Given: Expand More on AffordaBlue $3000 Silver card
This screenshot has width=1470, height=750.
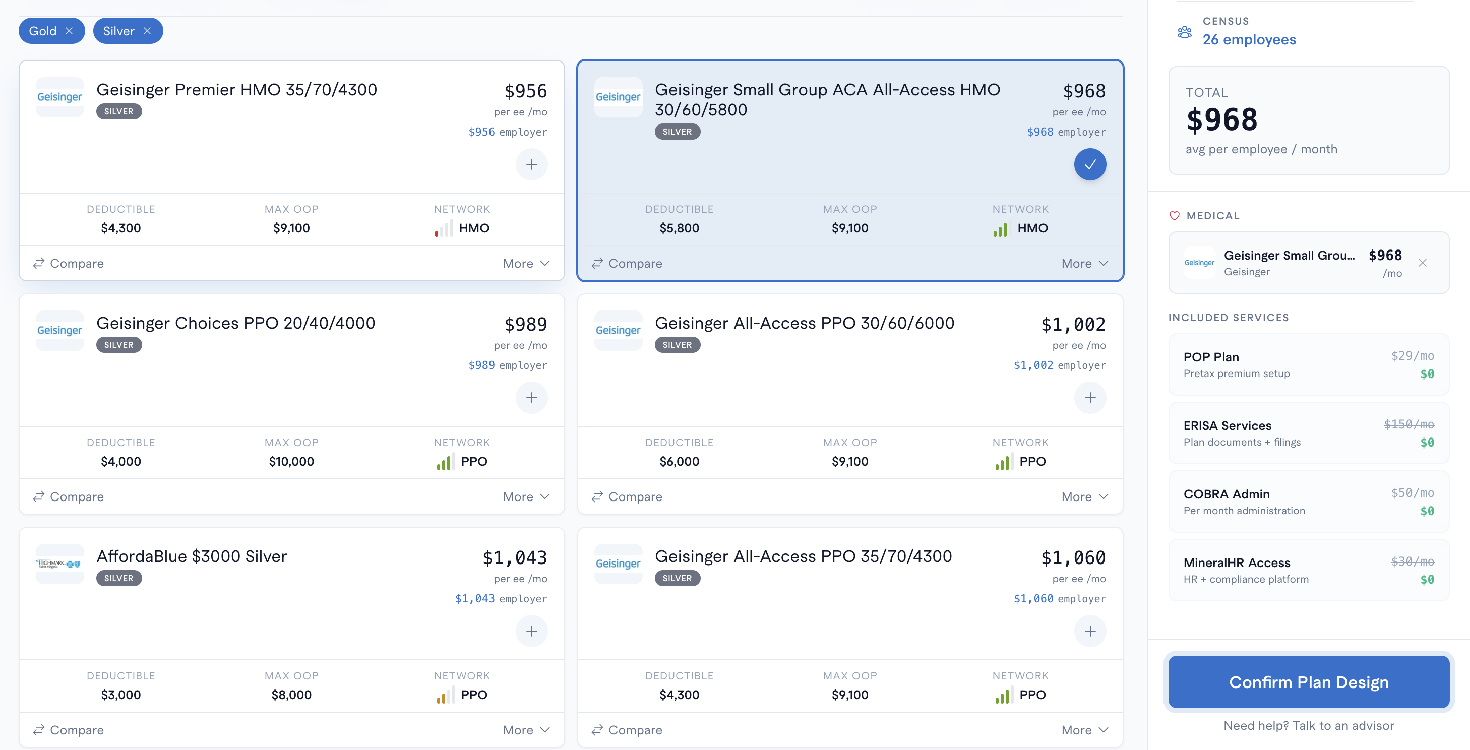Looking at the screenshot, I should [526, 730].
